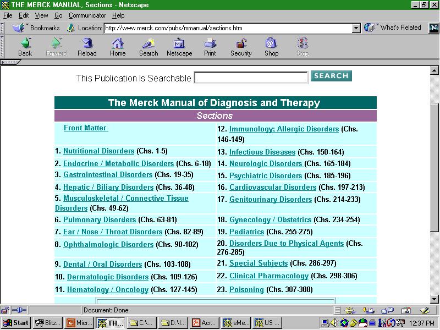
Task: Click the teal SEARCH button
Action: [331, 76]
